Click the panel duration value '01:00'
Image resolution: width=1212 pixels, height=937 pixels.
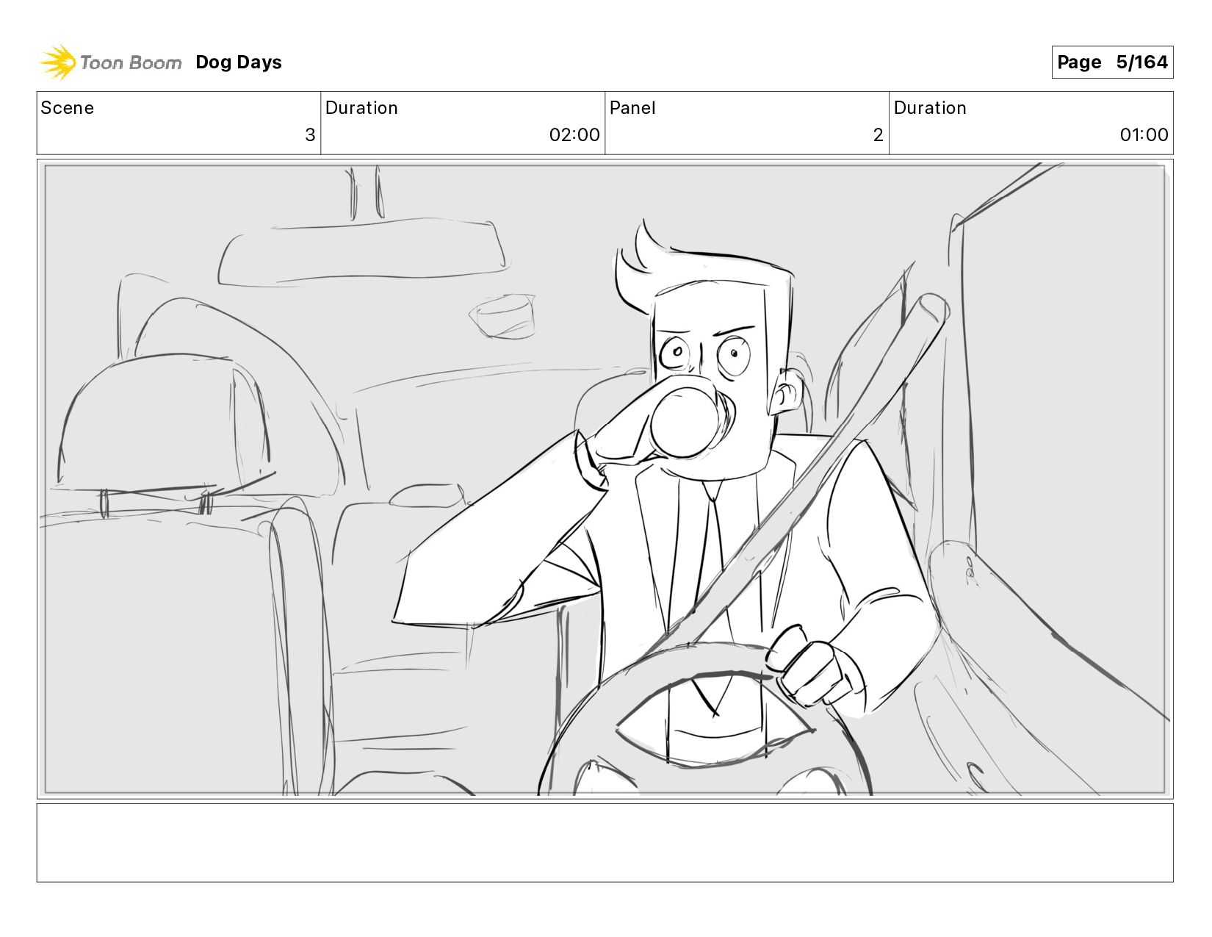point(1144,135)
